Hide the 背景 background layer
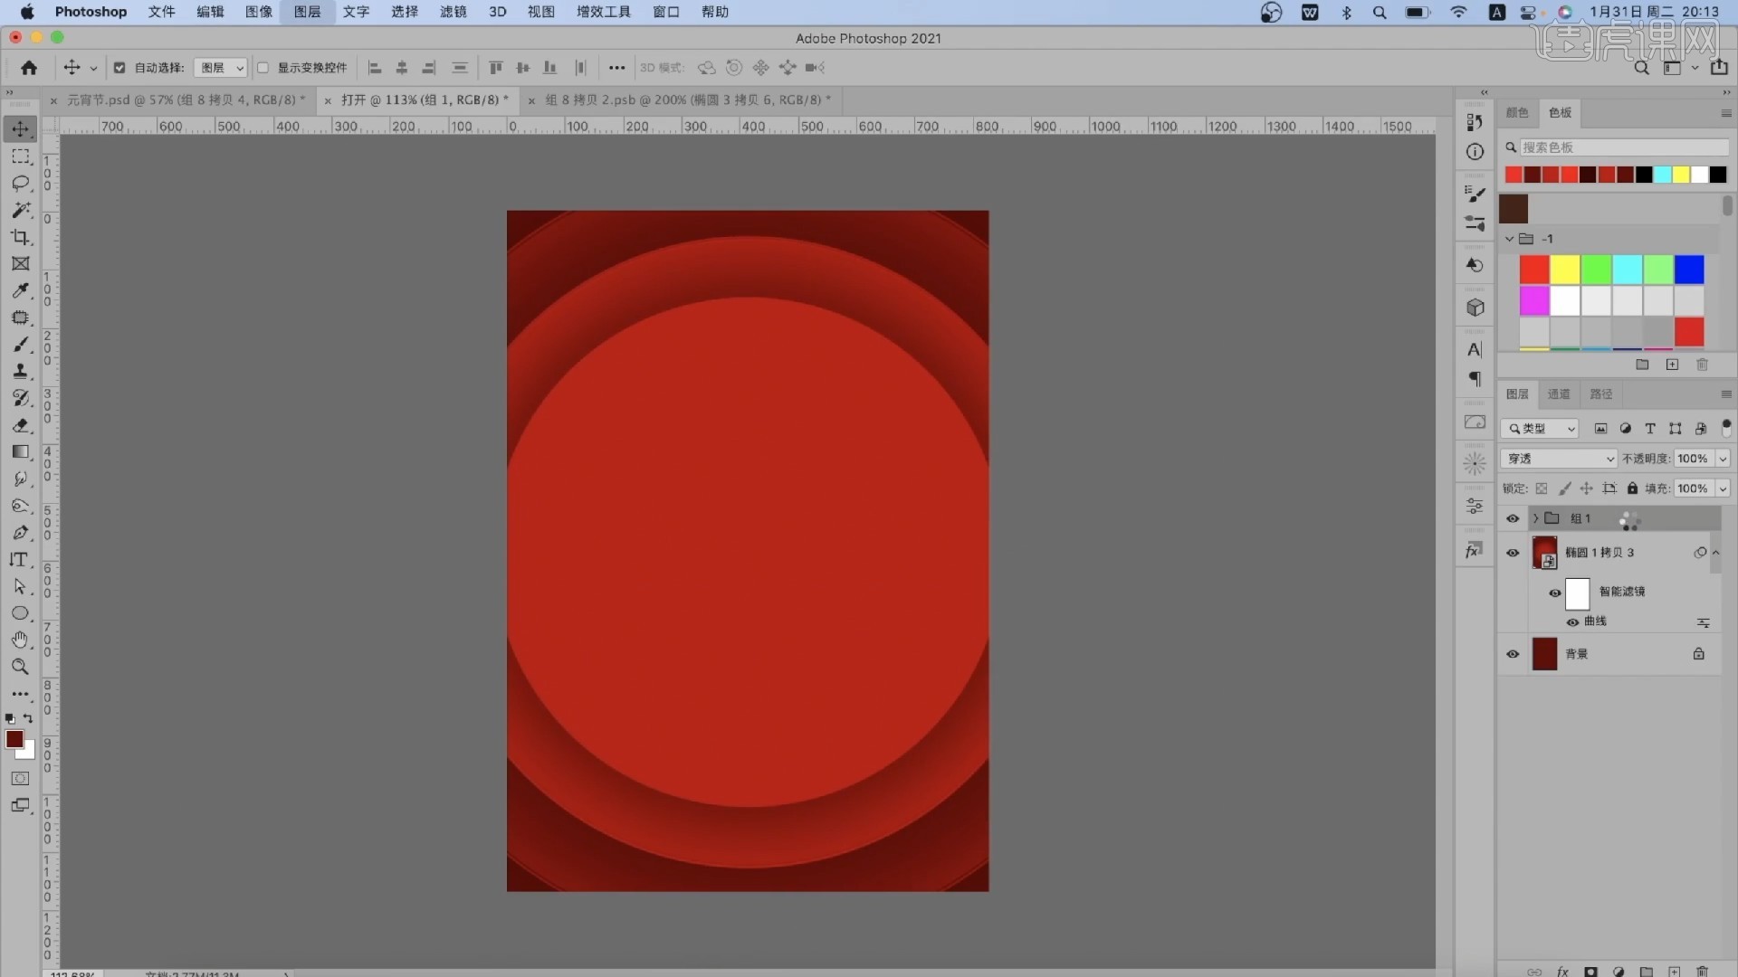The image size is (1738, 977). 1513,654
